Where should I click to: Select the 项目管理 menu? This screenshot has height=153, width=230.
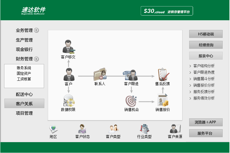[x=24, y=113]
